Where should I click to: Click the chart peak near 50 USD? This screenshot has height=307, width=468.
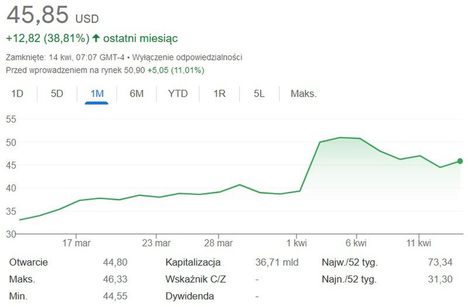click(340, 138)
